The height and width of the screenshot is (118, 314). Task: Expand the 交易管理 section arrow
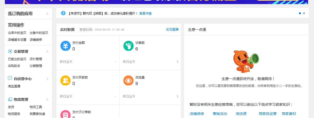point(47,51)
